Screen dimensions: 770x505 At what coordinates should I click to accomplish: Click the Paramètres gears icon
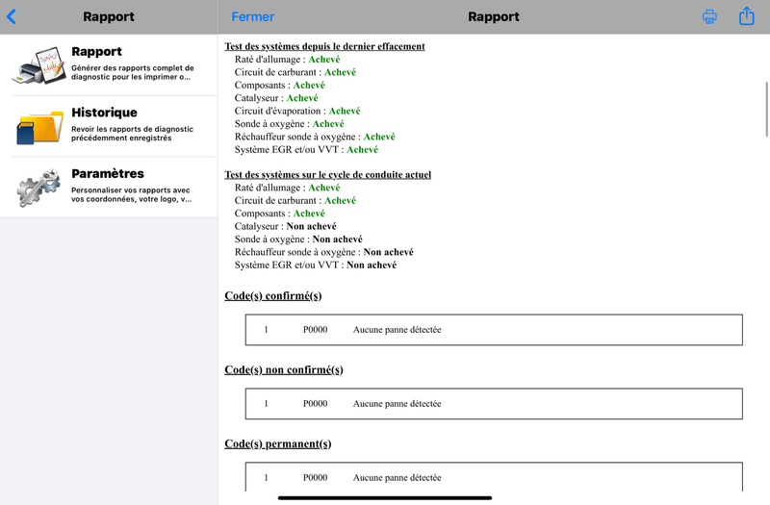coord(38,188)
